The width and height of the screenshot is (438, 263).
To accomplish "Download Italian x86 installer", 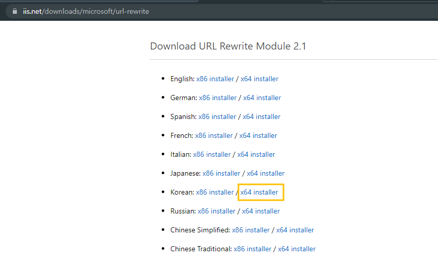I will click(x=212, y=155).
